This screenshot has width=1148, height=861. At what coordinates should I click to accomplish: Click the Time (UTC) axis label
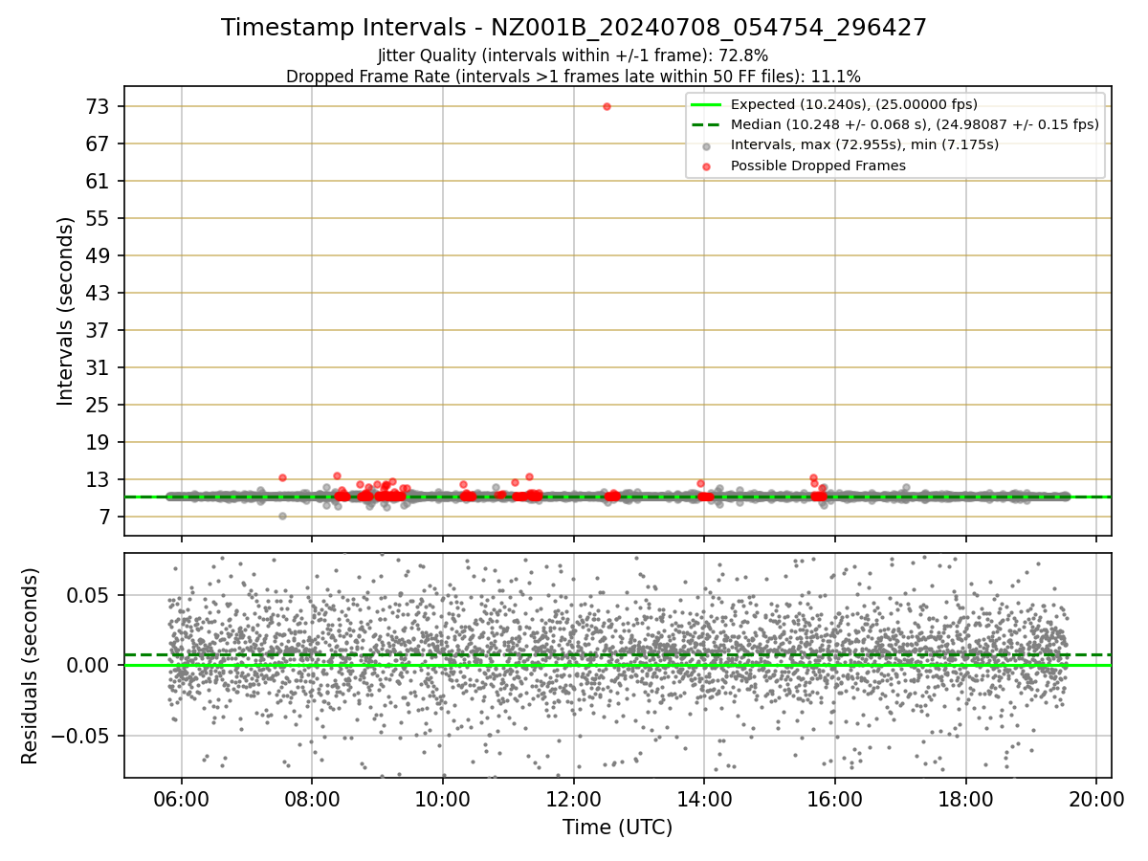[617, 828]
